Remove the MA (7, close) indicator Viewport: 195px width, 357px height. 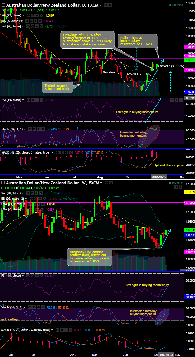40,21
